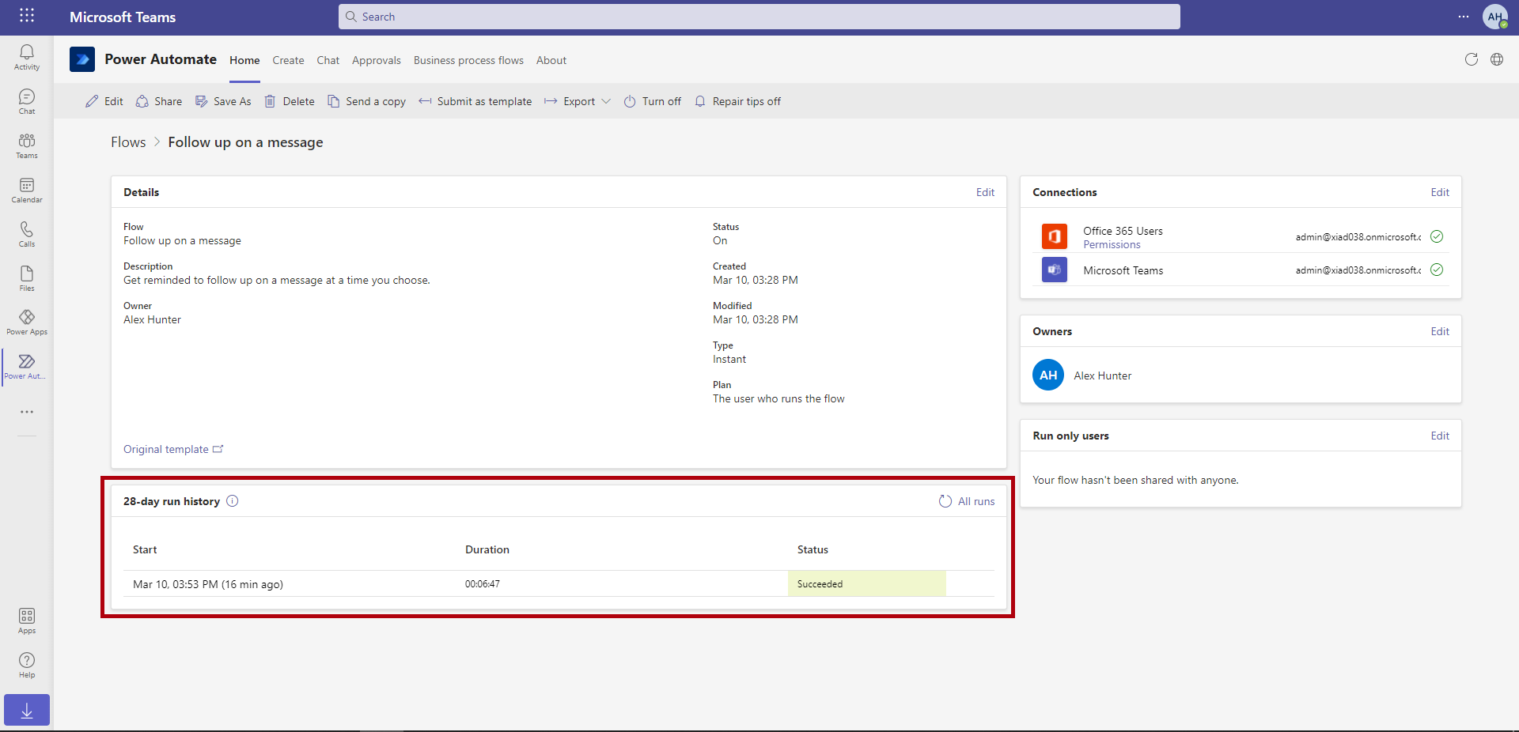
Task: Open Business process flows tab
Action: coord(468,60)
